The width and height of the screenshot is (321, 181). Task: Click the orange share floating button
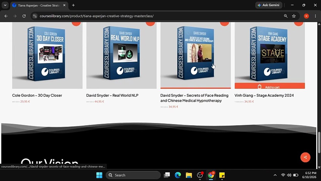[x=305, y=157]
